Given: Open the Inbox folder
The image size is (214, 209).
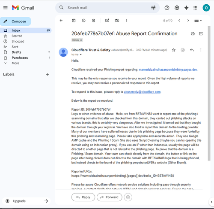Looking at the screenshot, I should (x=26, y=30).
